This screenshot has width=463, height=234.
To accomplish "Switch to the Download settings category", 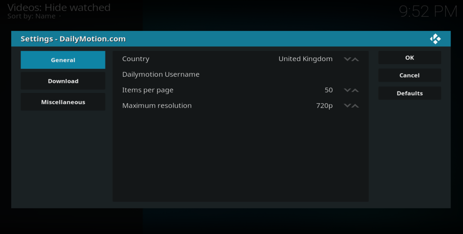I will [x=63, y=81].
